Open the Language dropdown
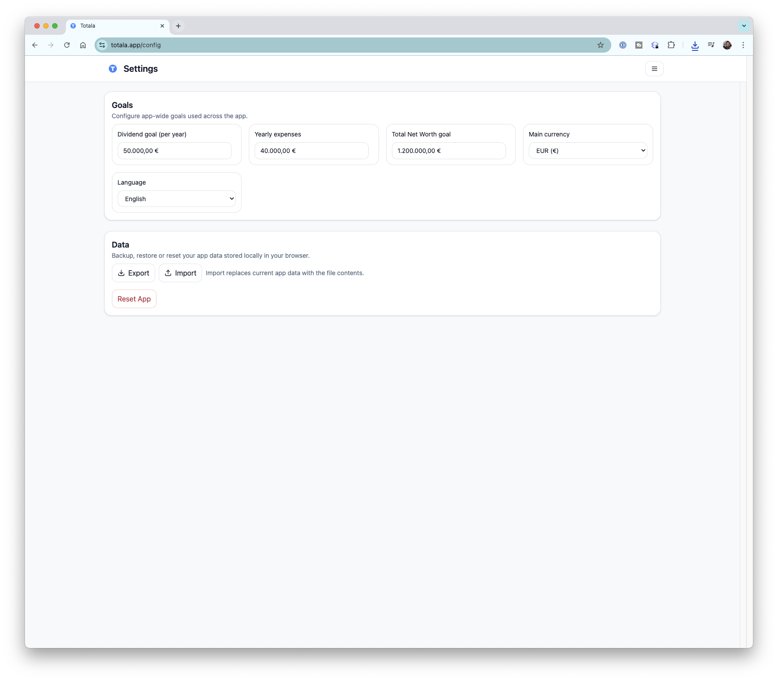This screenshot has width=778, height=681. (177, 199)
